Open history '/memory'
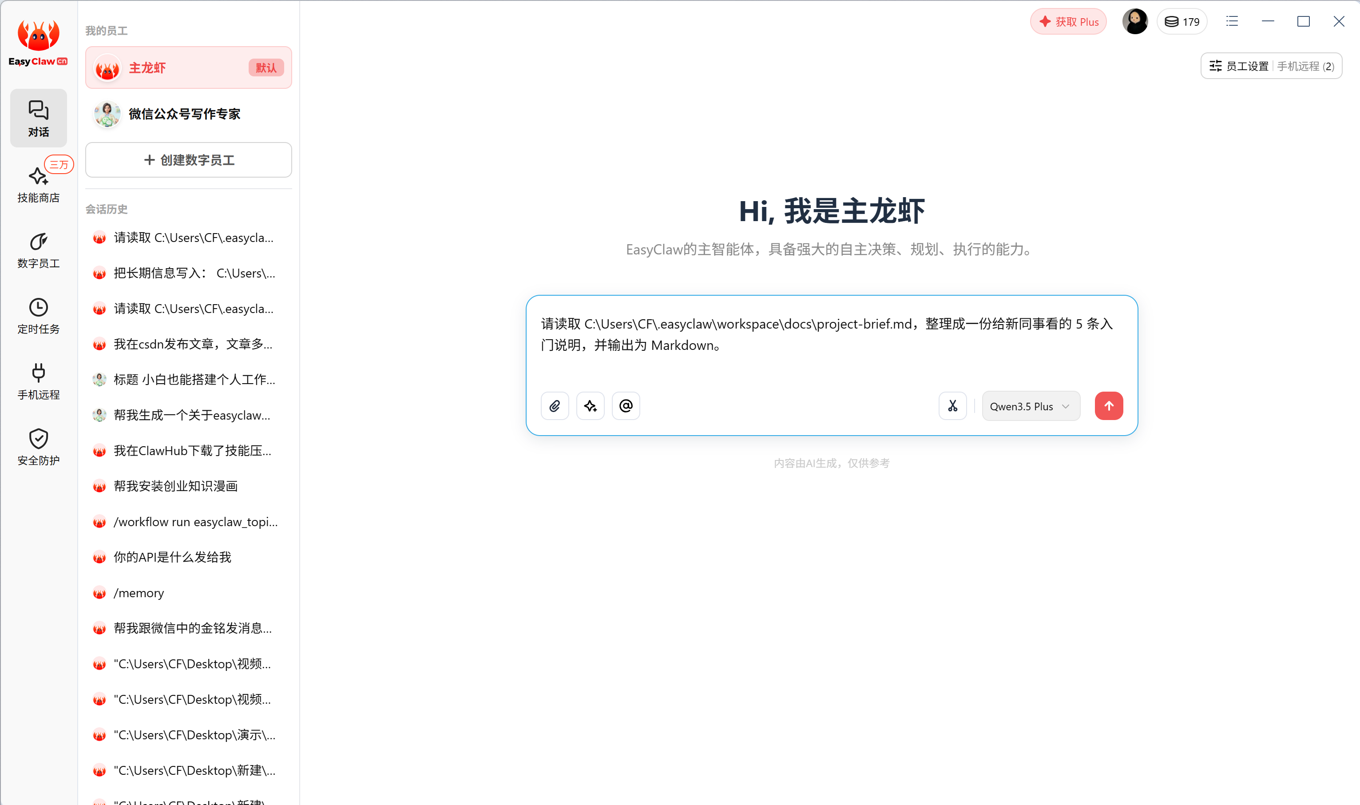The image size is (1360, 805). pyautogui.click(x=188, y=593)
